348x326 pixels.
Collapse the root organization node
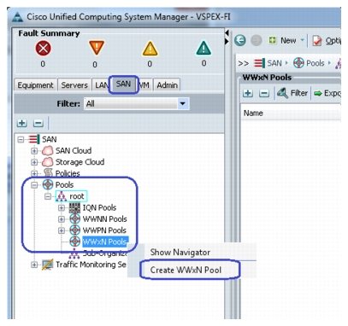[x=48, y=196]
